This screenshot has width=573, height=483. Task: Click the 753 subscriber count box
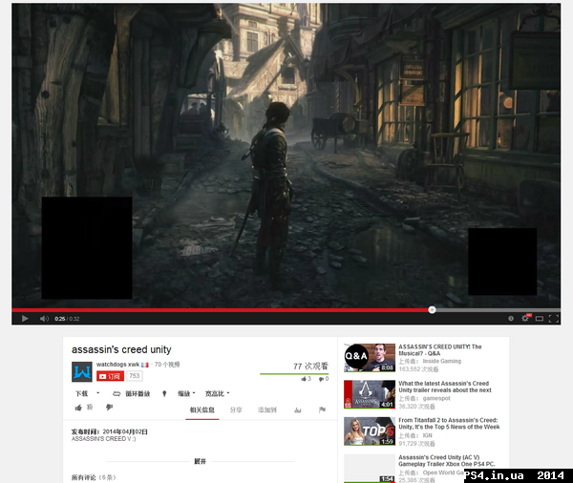click(x=134, y=376)
